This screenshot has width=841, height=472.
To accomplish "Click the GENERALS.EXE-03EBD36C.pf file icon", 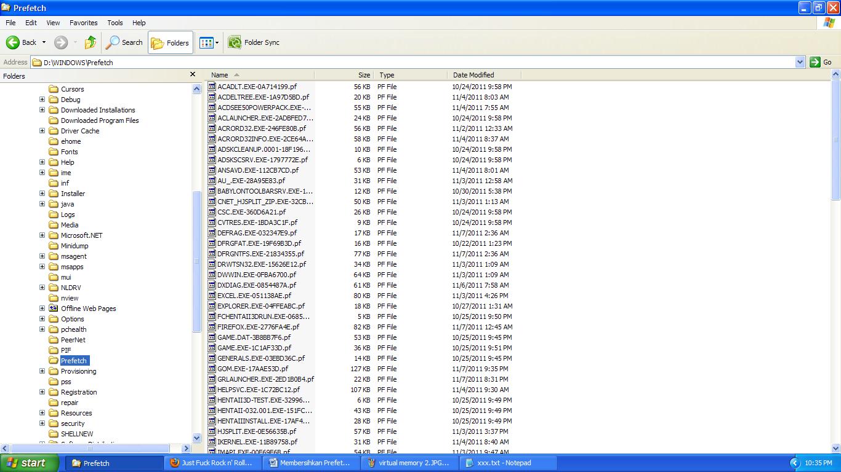I will 212,358.
